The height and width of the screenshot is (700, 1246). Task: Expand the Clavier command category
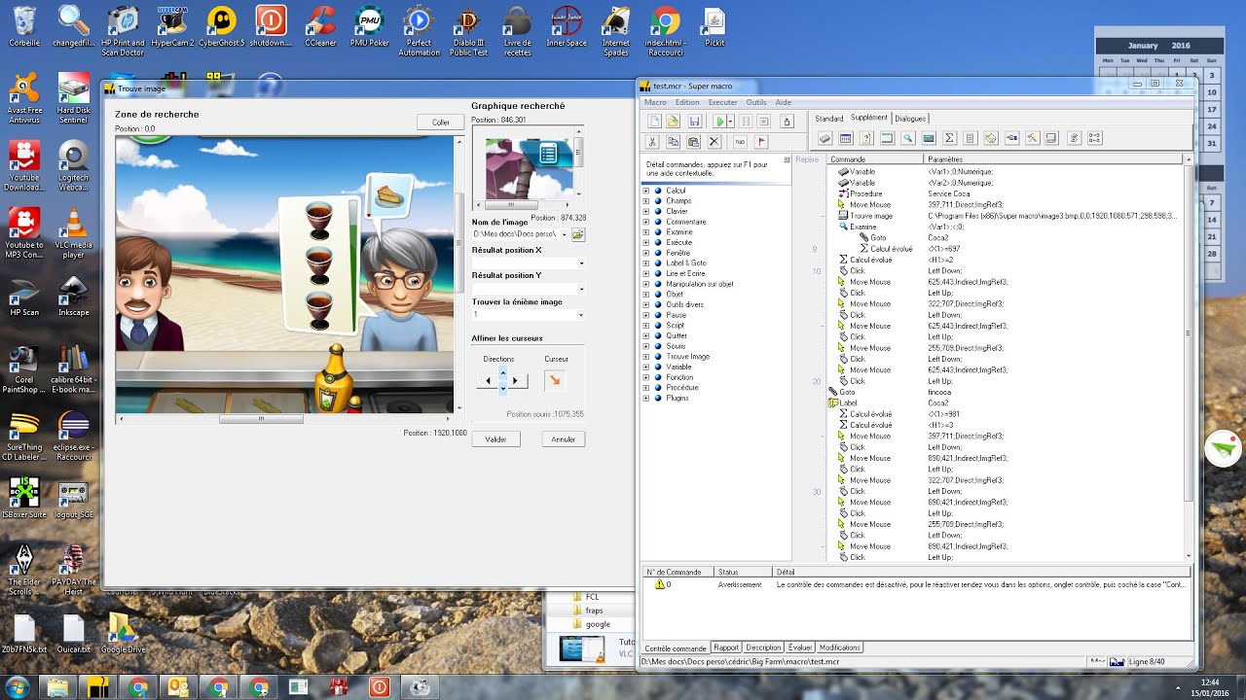pos(645,211)
